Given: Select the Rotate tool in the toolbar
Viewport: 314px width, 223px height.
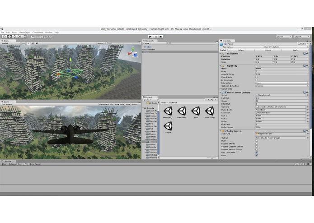Looking at the screenshot, I should (14, 37).
